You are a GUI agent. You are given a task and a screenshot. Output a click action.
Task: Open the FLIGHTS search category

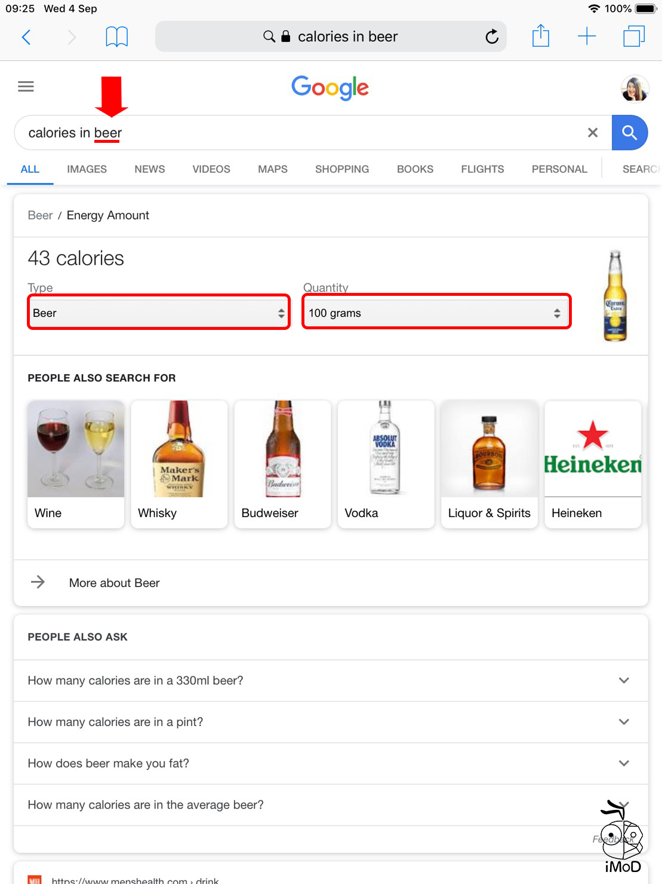[x=482, y=169]
